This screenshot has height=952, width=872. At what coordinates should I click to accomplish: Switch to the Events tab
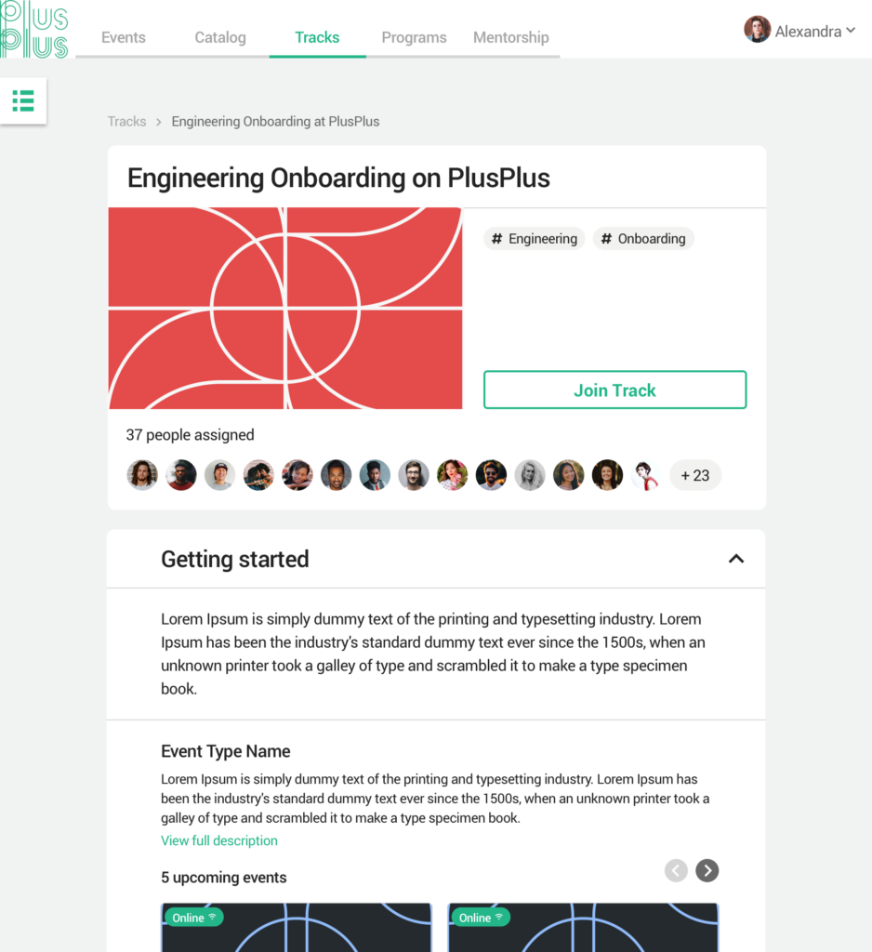124,37
